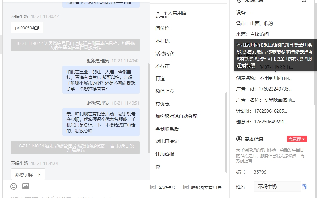Select the 问价格 quick phrase
This screenshot has width=317, height=198.
tap(162, 28)
